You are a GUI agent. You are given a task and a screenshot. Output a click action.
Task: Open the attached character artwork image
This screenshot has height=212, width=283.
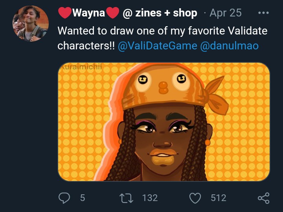(x=164, y=122)
